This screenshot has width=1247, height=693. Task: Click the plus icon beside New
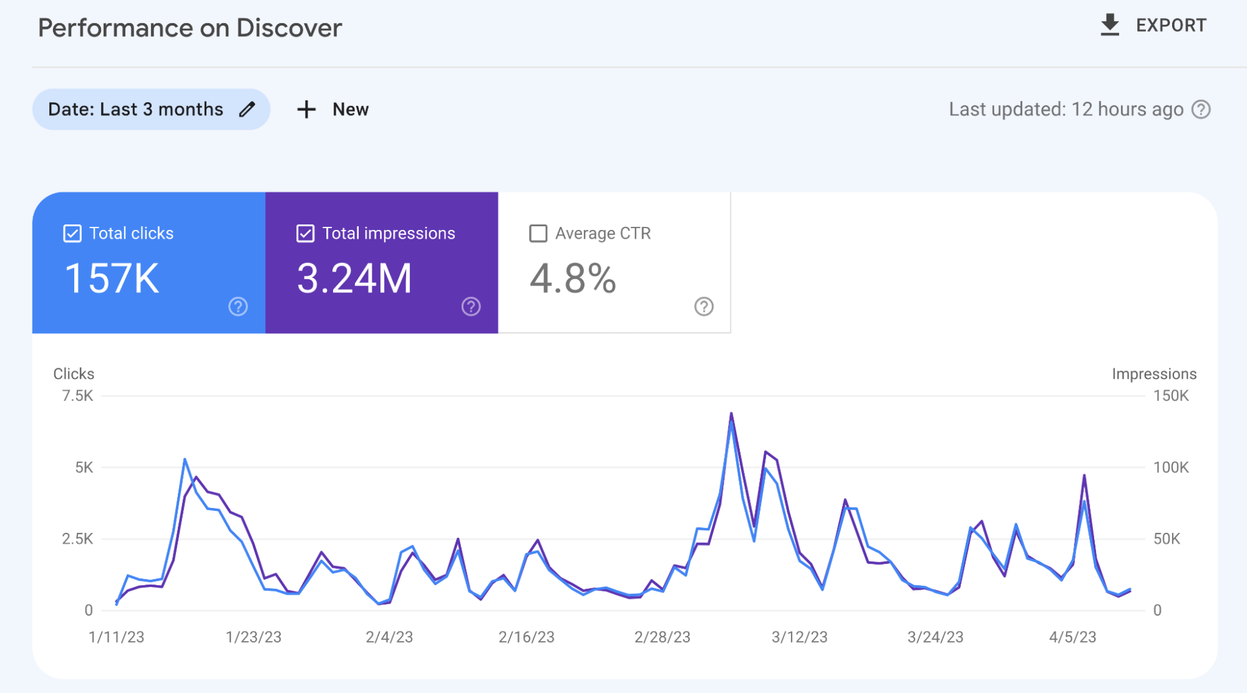click(x=306, y=109)
